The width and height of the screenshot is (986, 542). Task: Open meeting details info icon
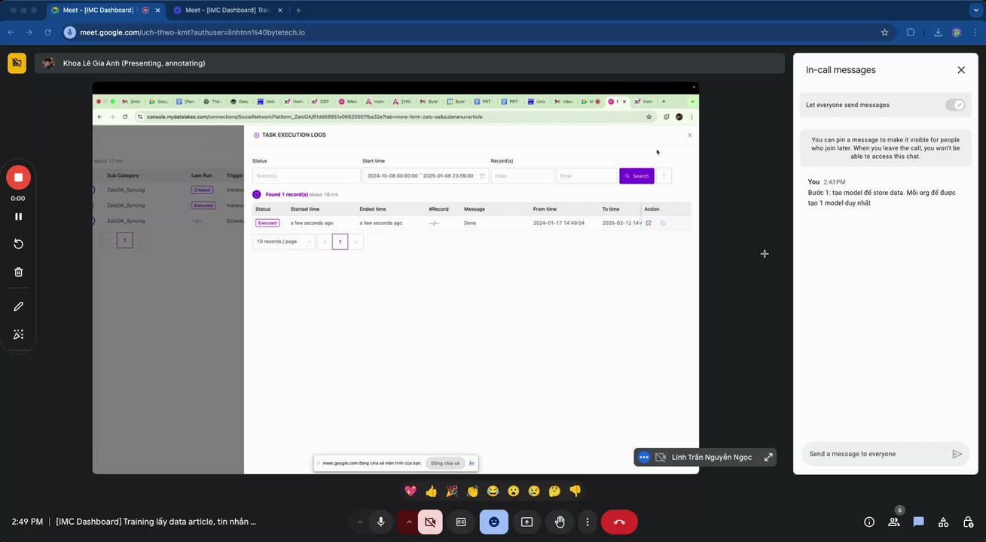point(869,522)
